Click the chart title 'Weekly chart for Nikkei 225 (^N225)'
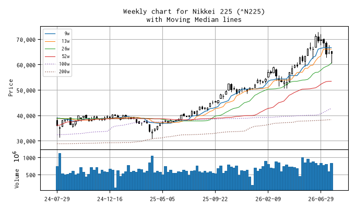 (194, 11)
